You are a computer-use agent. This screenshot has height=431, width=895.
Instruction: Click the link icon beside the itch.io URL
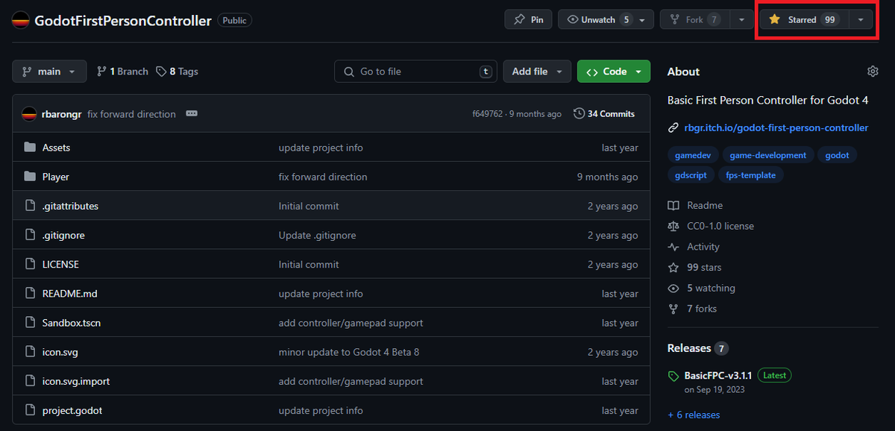point(673,128)
